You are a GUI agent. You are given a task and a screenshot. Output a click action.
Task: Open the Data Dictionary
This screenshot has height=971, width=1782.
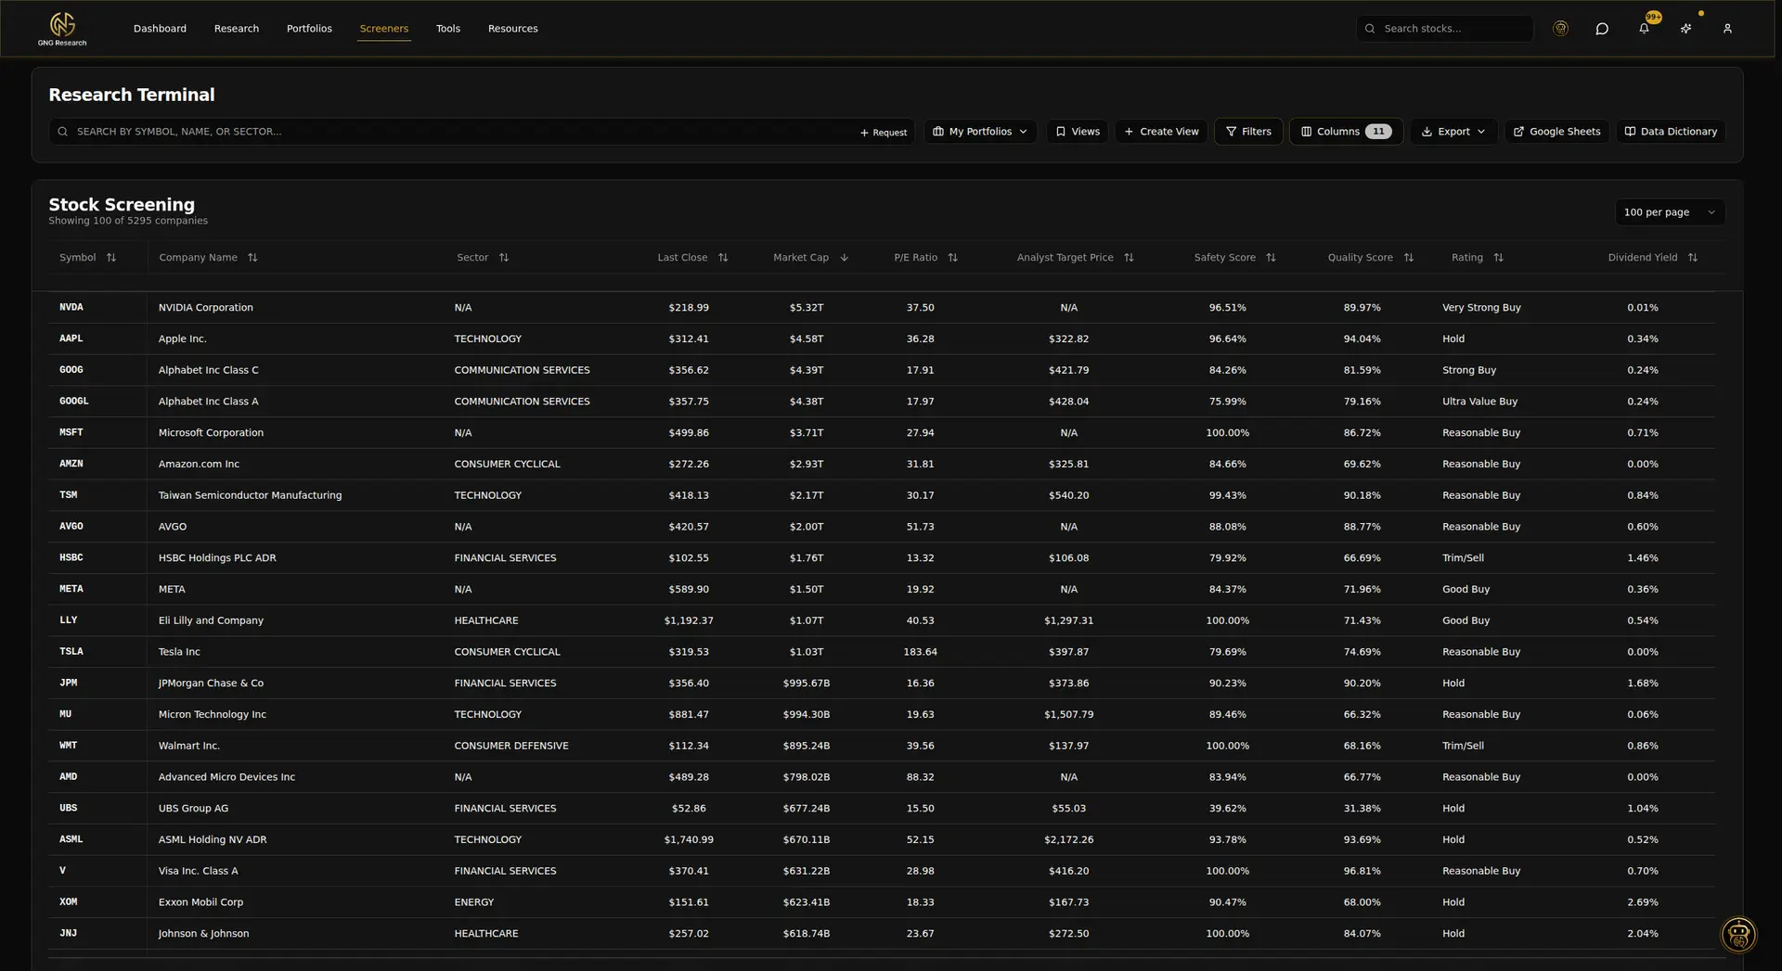pos(1671,132)
